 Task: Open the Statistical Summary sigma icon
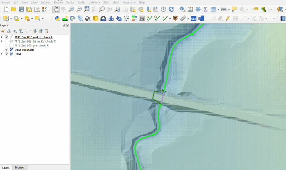206,9
